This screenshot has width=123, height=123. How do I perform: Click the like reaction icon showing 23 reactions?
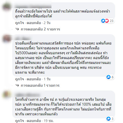[x=103, y=21]
